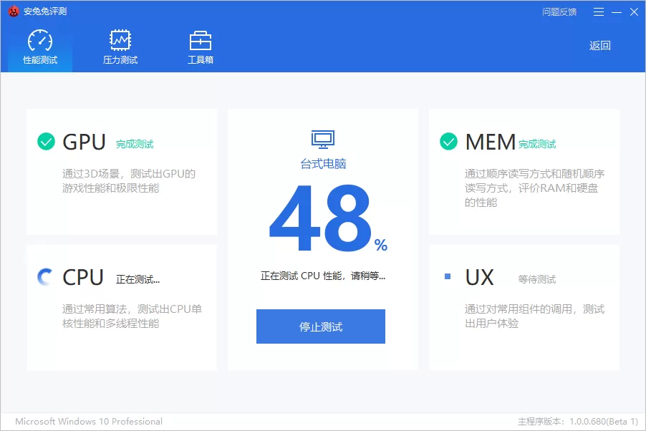Click the UX waiting status icon

(448, 277)
